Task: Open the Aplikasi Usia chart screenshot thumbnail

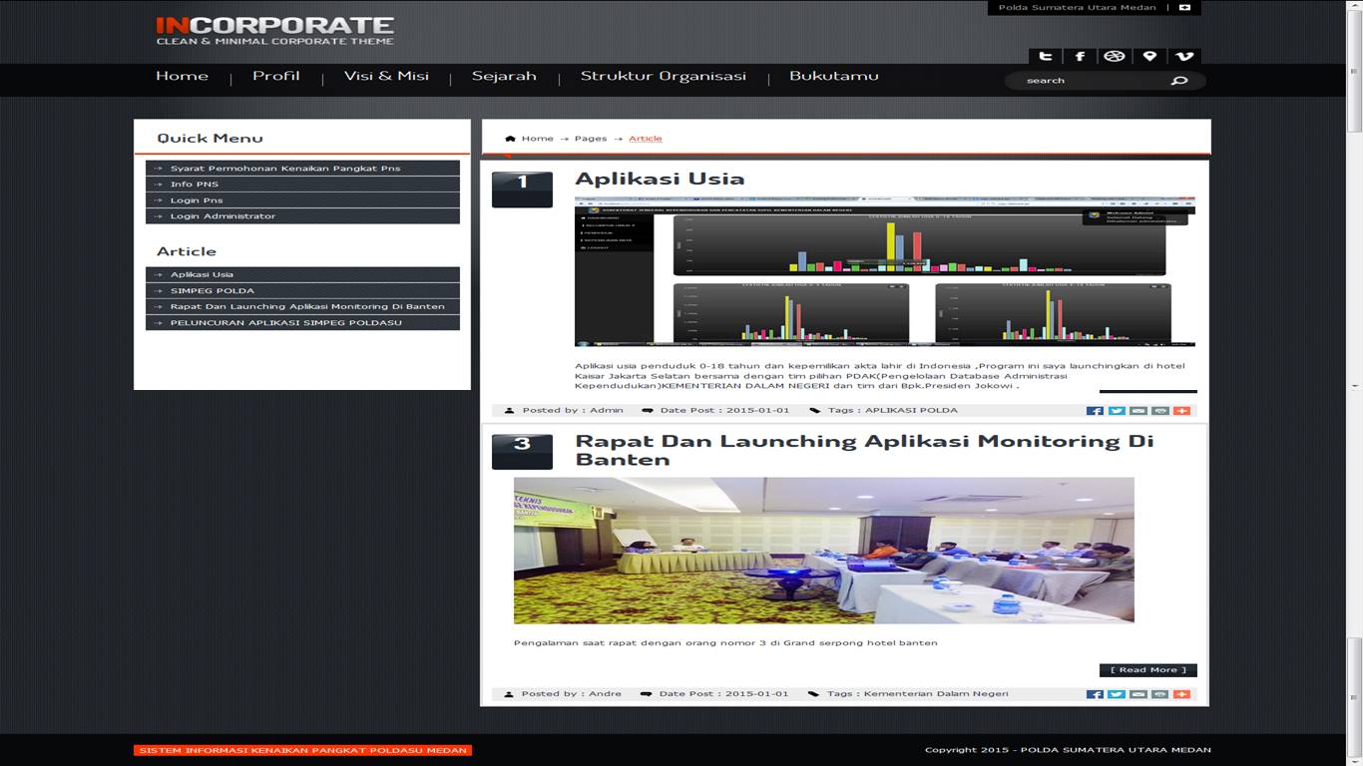Action: point(884,271)
